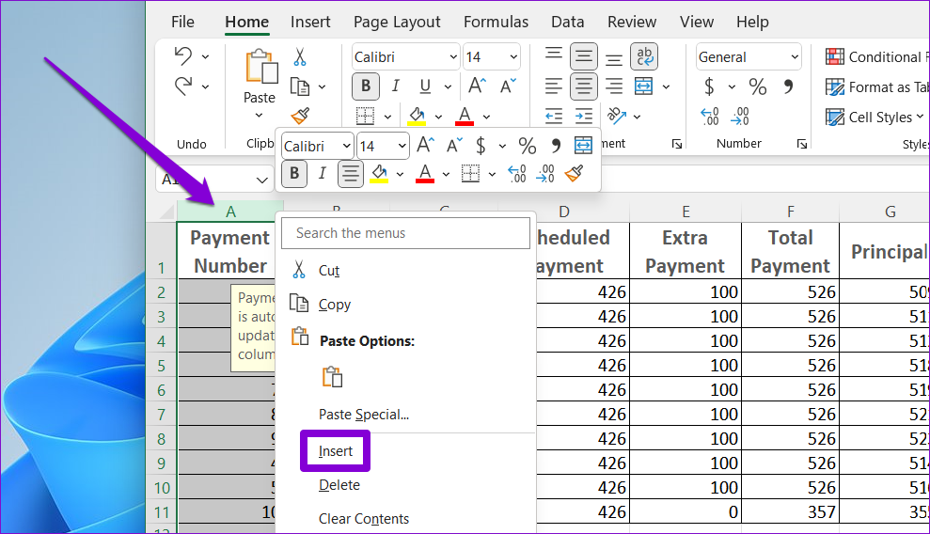
Task: Switch to the Page Layout tab
Action: click(397, 22)
